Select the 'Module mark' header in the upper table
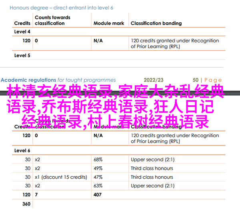 click(109, 23)
